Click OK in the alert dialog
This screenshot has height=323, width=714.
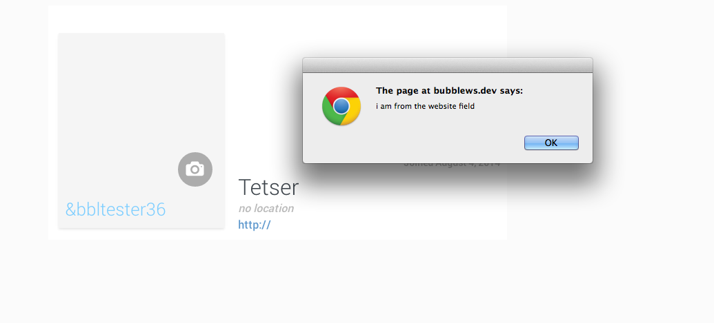(x=551, y=143)
